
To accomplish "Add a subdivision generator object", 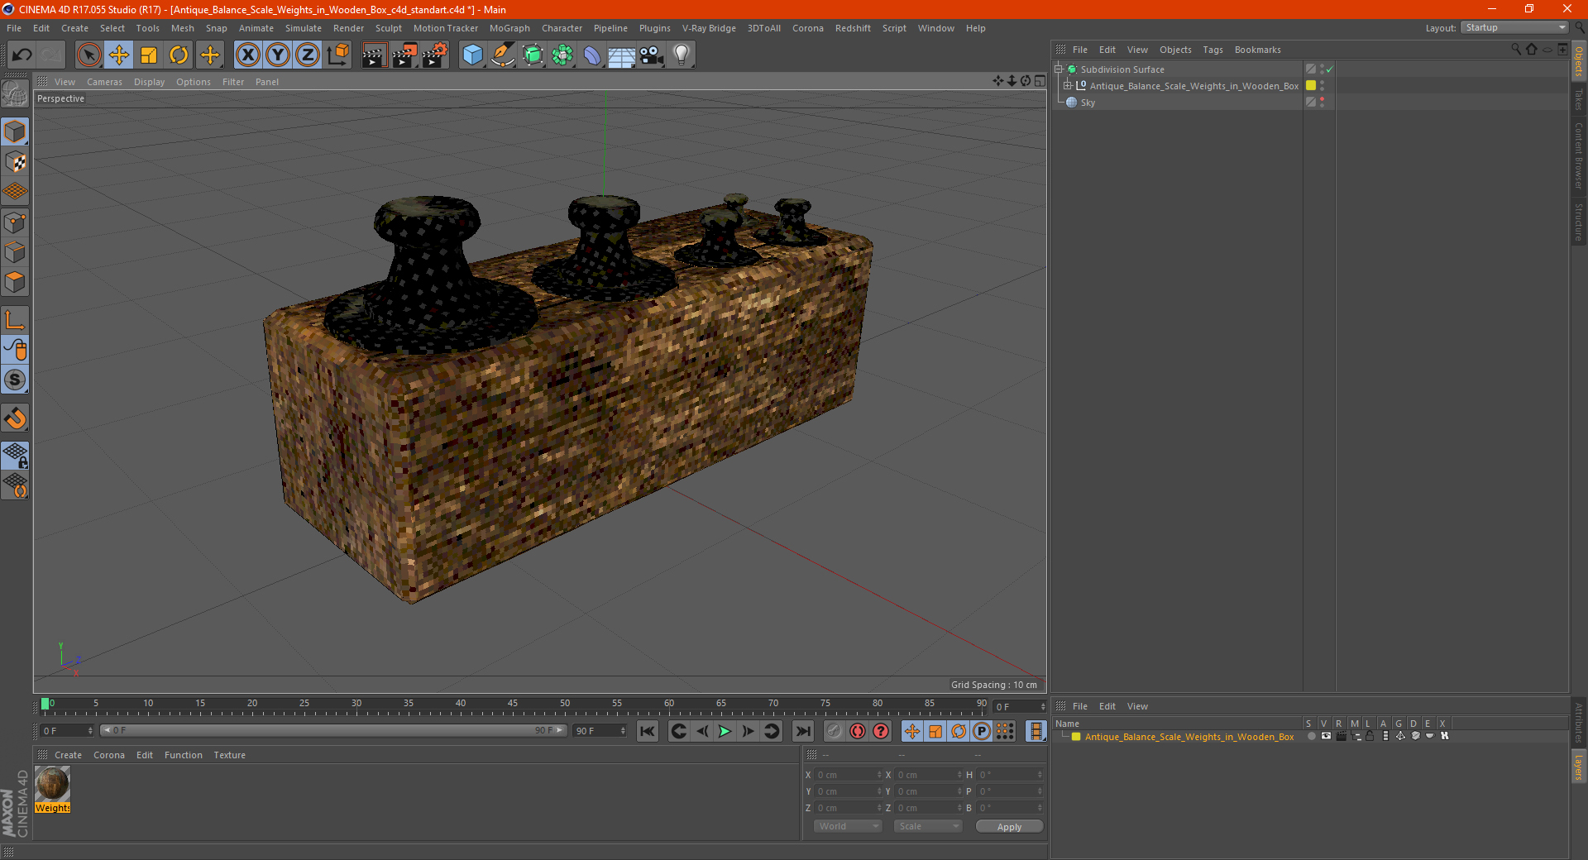I will tap(533, 55).
